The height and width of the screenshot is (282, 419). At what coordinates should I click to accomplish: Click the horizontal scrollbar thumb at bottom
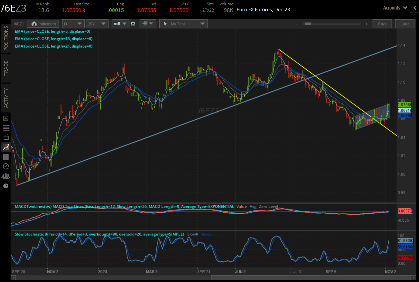point(311,278)
